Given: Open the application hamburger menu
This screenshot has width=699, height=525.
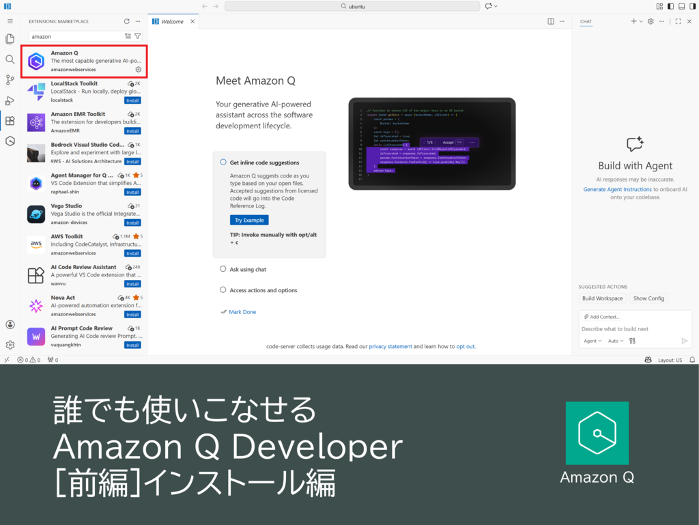Looking at the screenshot, I should tap(10, 22).
